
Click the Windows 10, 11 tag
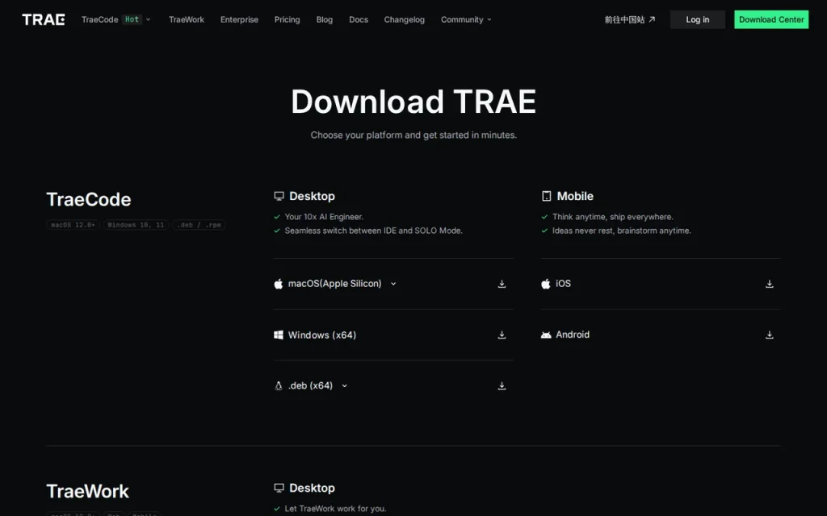(136, 225)
